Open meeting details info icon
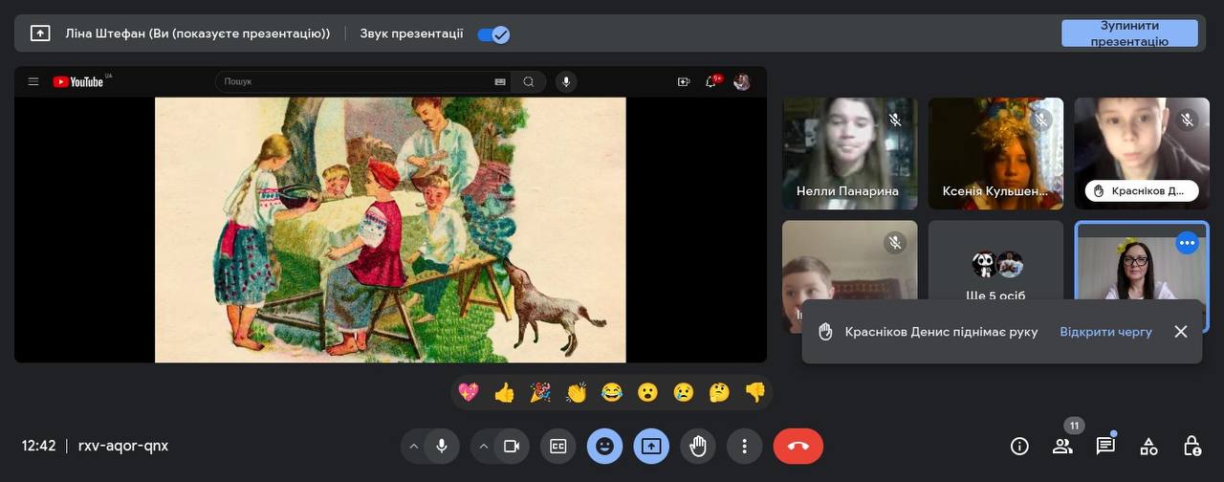Screen dimensions: 1224x482 pyautogui.click(x=1019, y=446)
